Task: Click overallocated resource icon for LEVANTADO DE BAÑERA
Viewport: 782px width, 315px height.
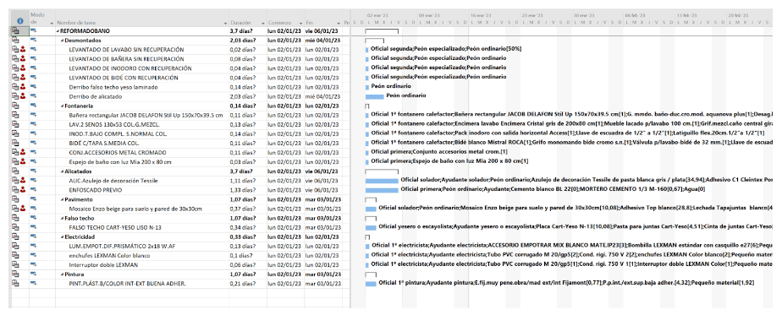Action: tap(23, 59)
